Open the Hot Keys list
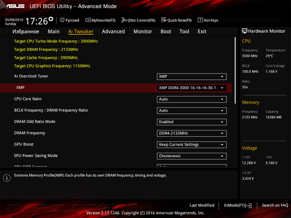The height and width of the screenshot is (218, 291). tap(208, 20)
